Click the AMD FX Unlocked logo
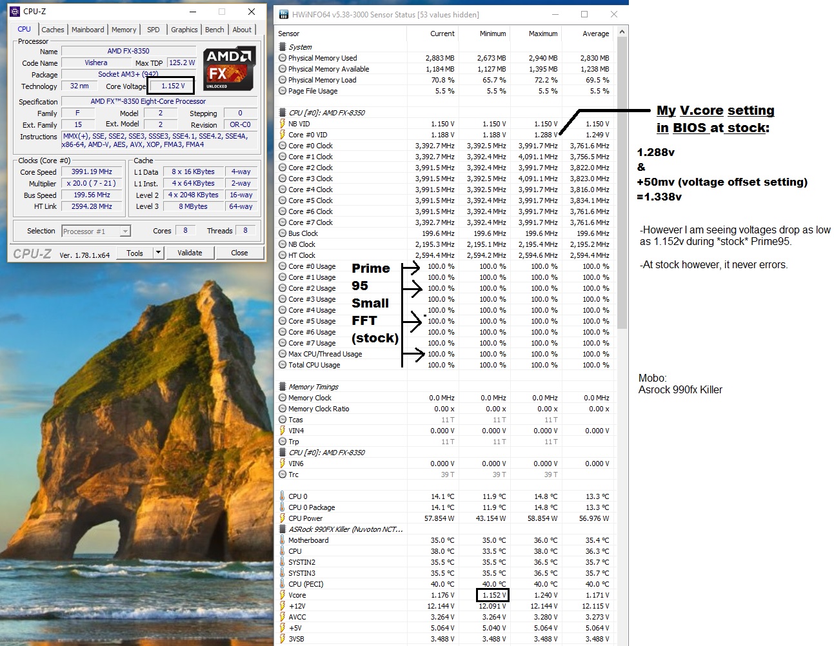834x646 pixels. tap(228, 68)
